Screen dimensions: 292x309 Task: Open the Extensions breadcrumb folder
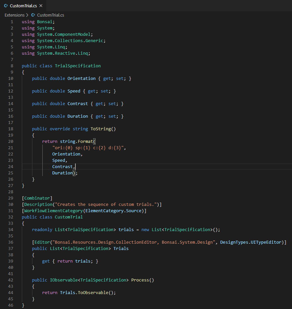pyautogui.click(x=15, y=15)
